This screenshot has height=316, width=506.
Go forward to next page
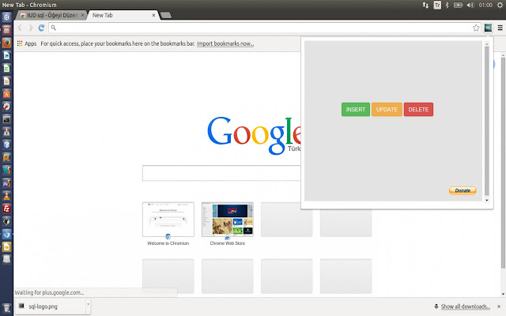tap(30, 28)
